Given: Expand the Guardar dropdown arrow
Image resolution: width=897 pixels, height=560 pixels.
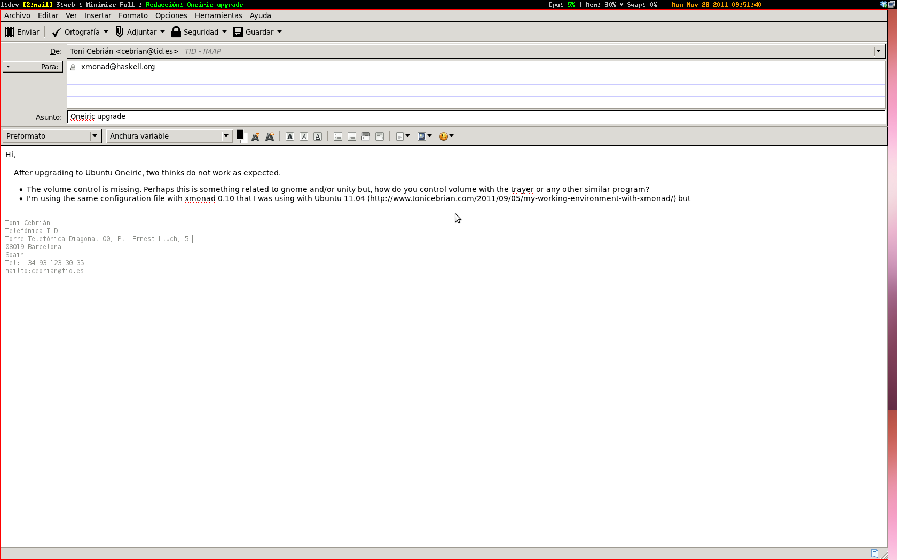Looking at the screenshot, I should point(279,32).
